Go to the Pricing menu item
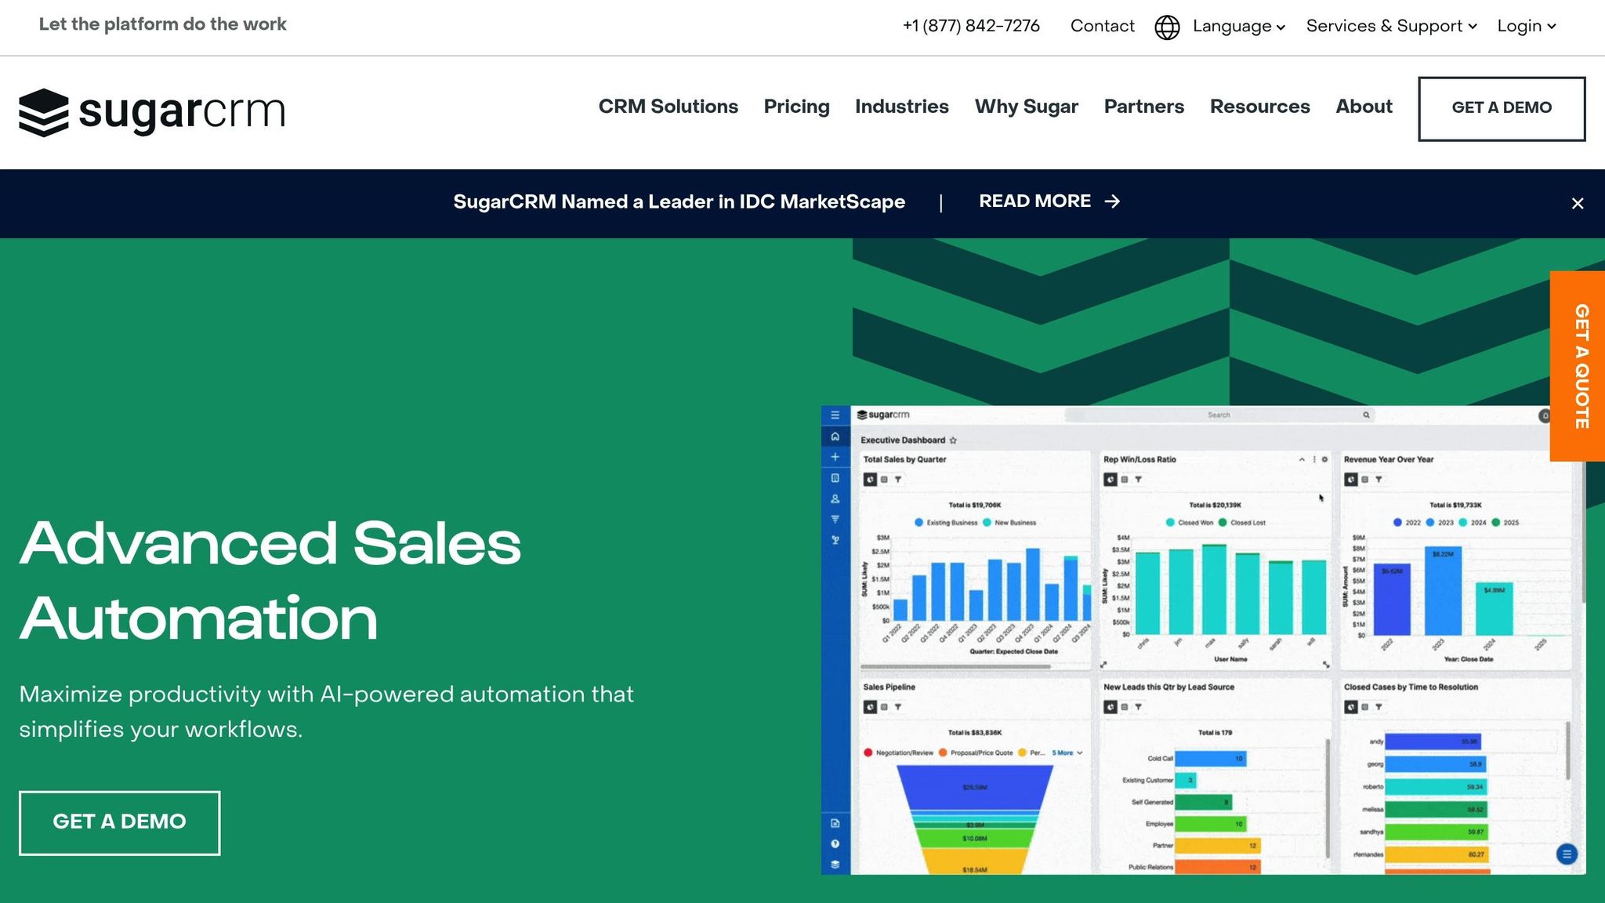 tap(797, 107)
